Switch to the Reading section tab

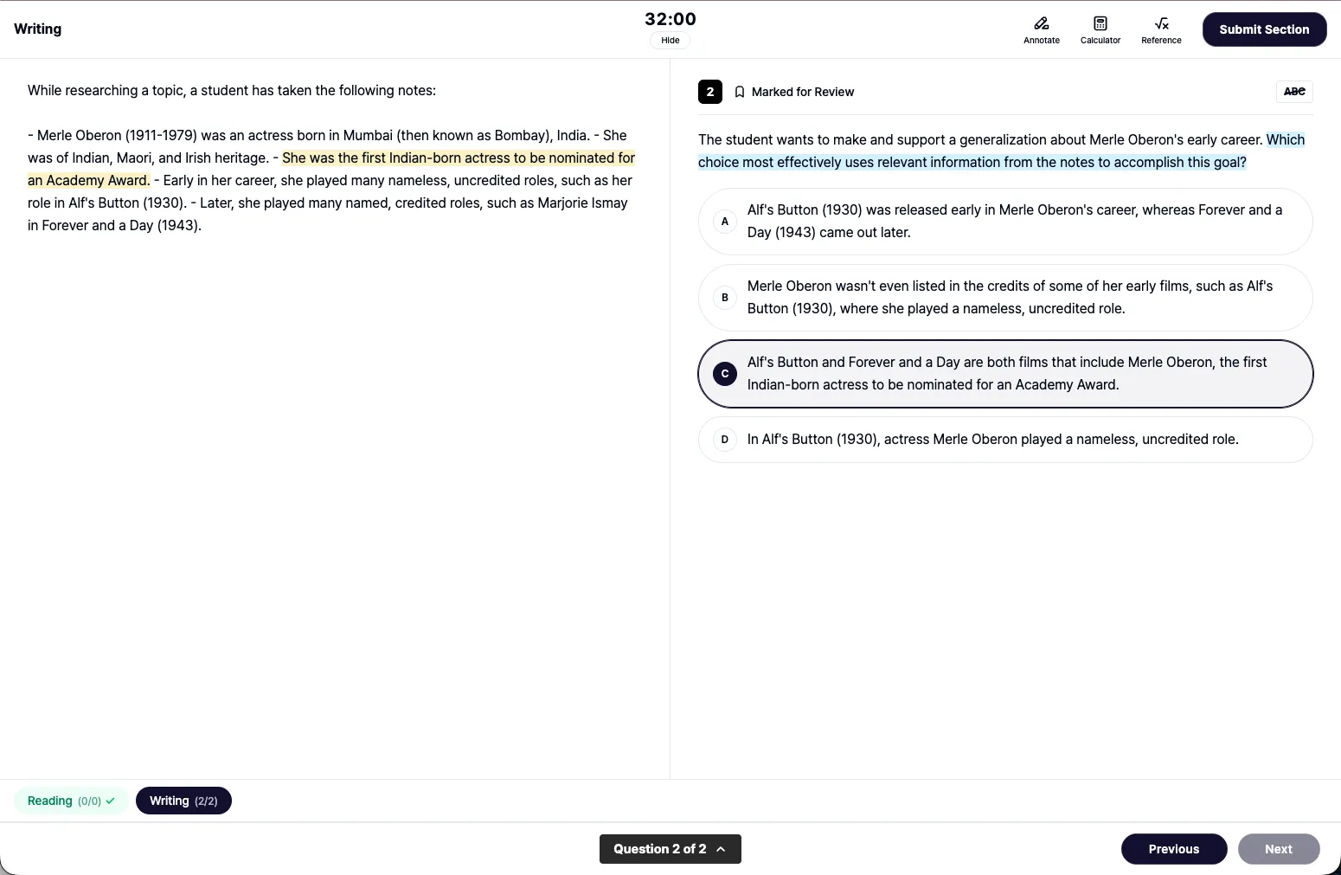point(71,801)
